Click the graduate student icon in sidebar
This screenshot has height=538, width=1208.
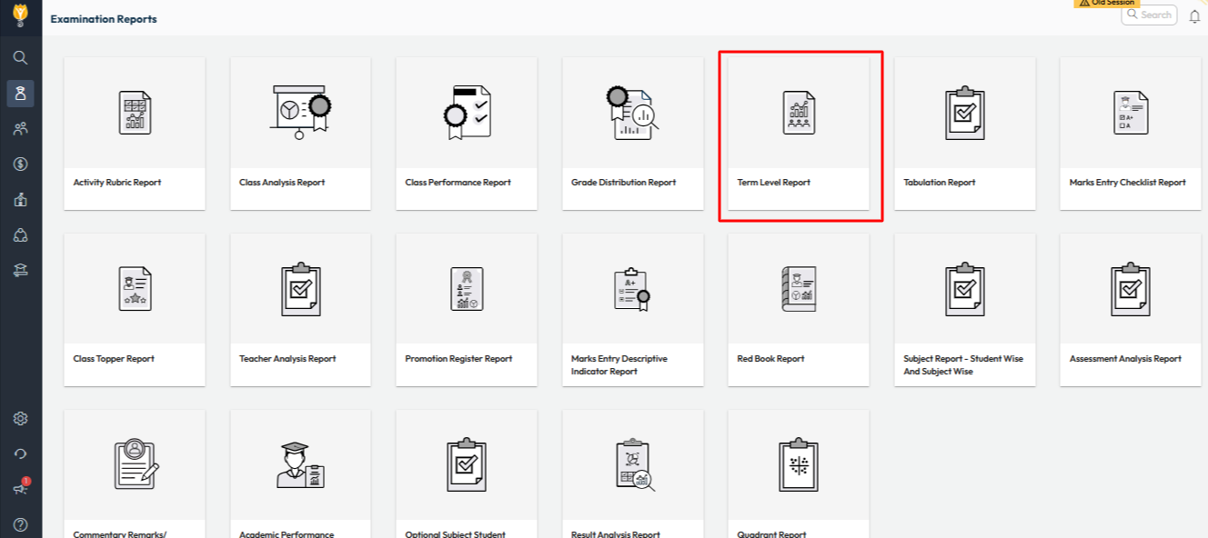[x=20, y=93]
